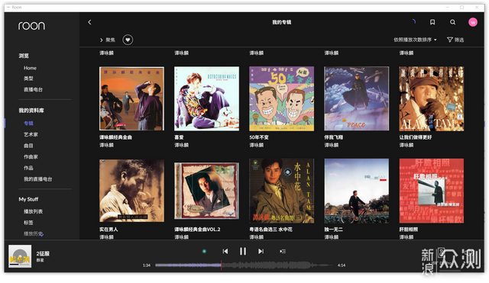This screenshot has width=489, height=283.
Task: Click album title text 50年不变
Action: (259, 137)
